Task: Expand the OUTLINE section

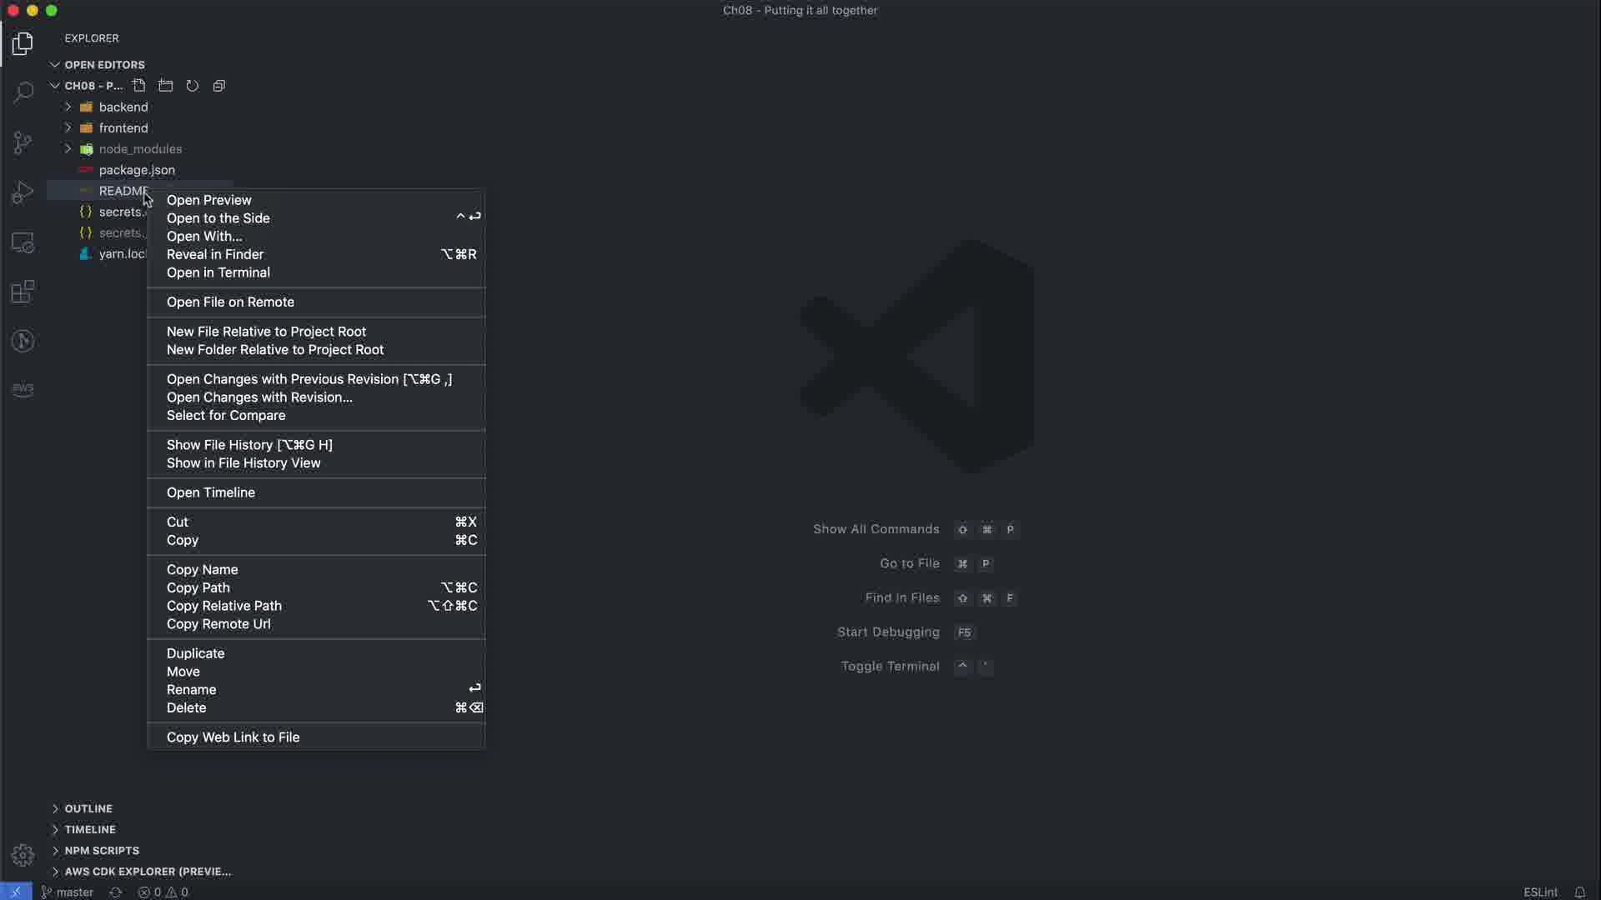Action: [x=88, y=808]
